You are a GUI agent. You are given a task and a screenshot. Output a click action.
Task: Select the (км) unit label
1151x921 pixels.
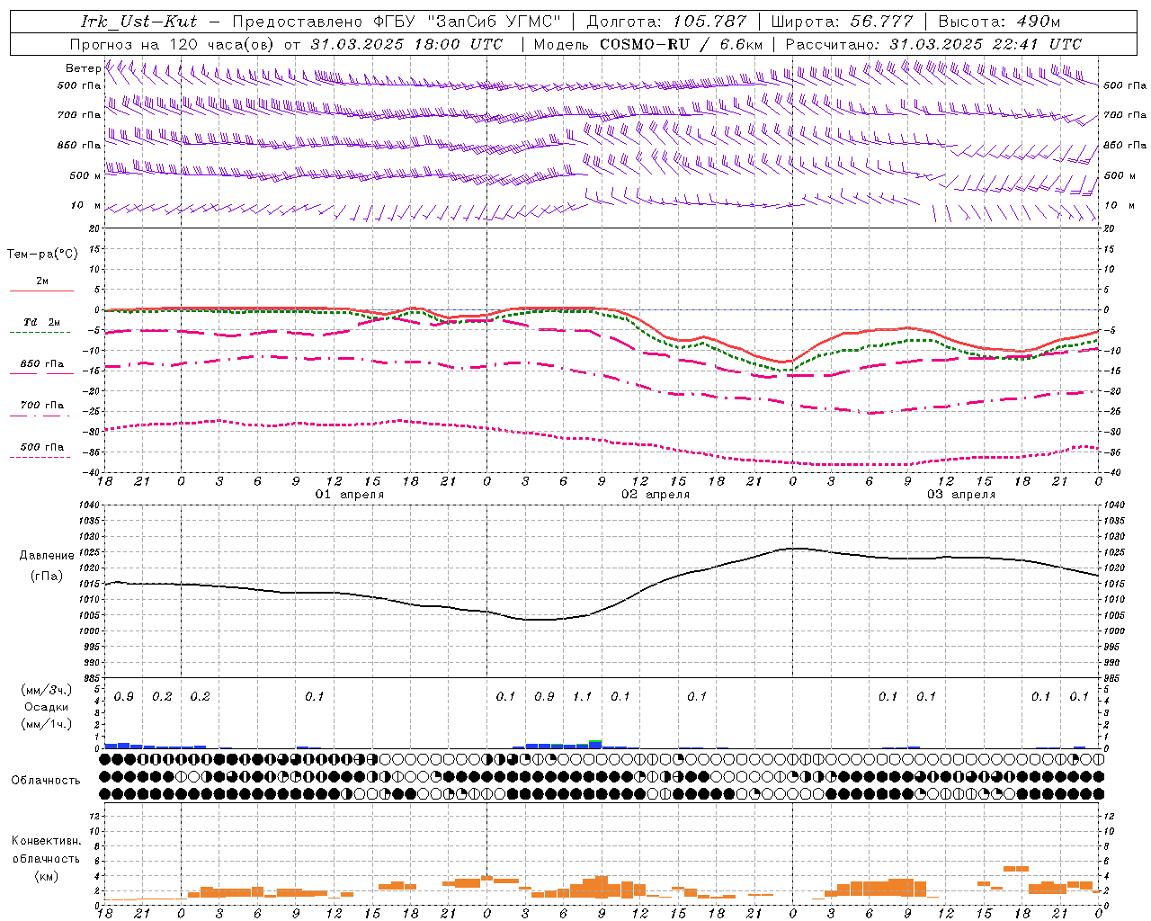(46, 876)
